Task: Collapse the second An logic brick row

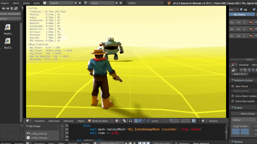Action: [256, 29]
